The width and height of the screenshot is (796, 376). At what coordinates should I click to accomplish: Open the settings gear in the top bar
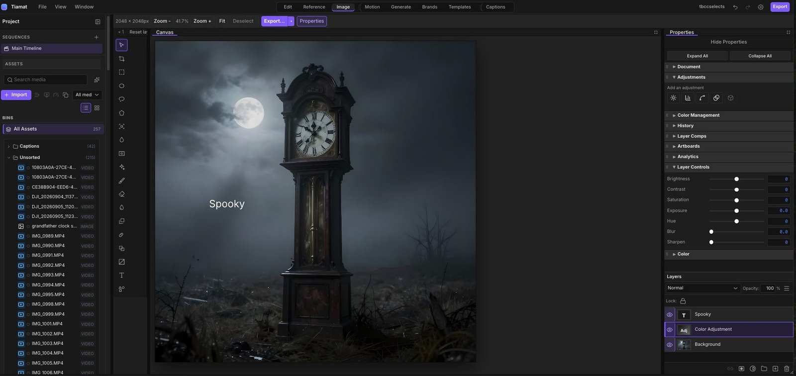coord(761,7)
